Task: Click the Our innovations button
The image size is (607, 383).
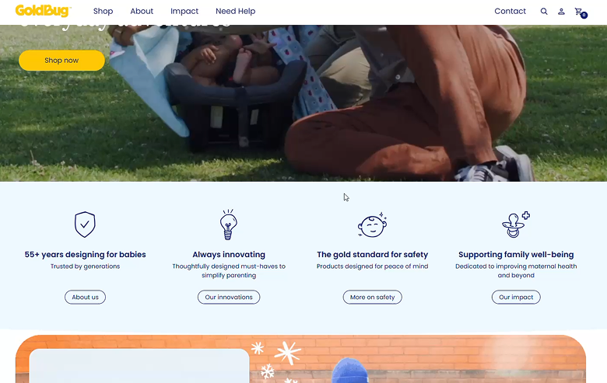Action: (229, 298)
